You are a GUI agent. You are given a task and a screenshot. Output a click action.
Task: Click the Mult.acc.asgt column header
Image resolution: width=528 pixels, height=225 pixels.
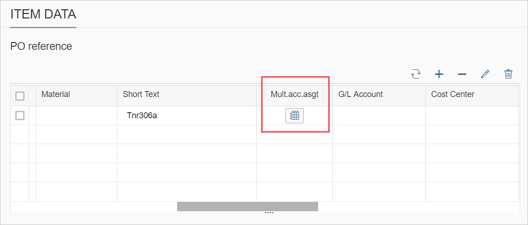tap(295, 94)
